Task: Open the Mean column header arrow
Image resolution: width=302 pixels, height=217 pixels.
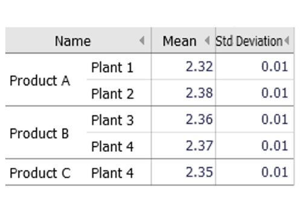Action: pyautogui.click(x=207, y=41)
